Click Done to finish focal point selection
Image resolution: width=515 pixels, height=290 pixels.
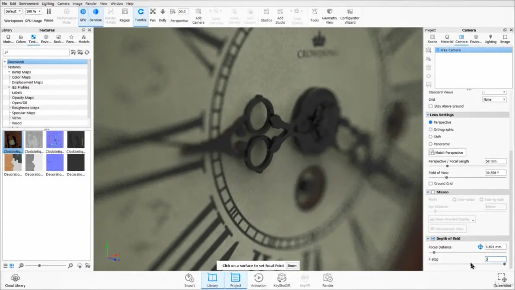292,265
